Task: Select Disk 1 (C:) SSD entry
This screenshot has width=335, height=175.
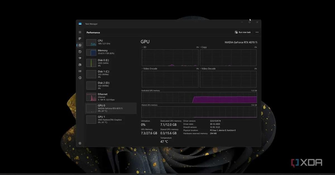Action: pos(111,74)
